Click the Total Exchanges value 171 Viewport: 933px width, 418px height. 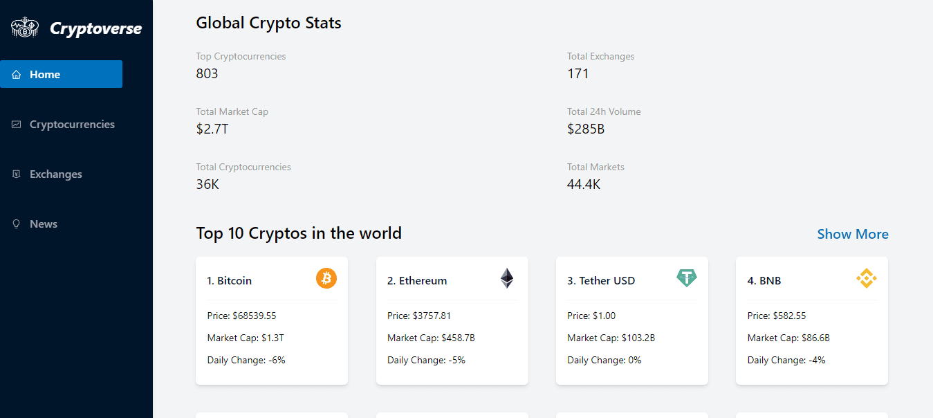coord(578,73)
